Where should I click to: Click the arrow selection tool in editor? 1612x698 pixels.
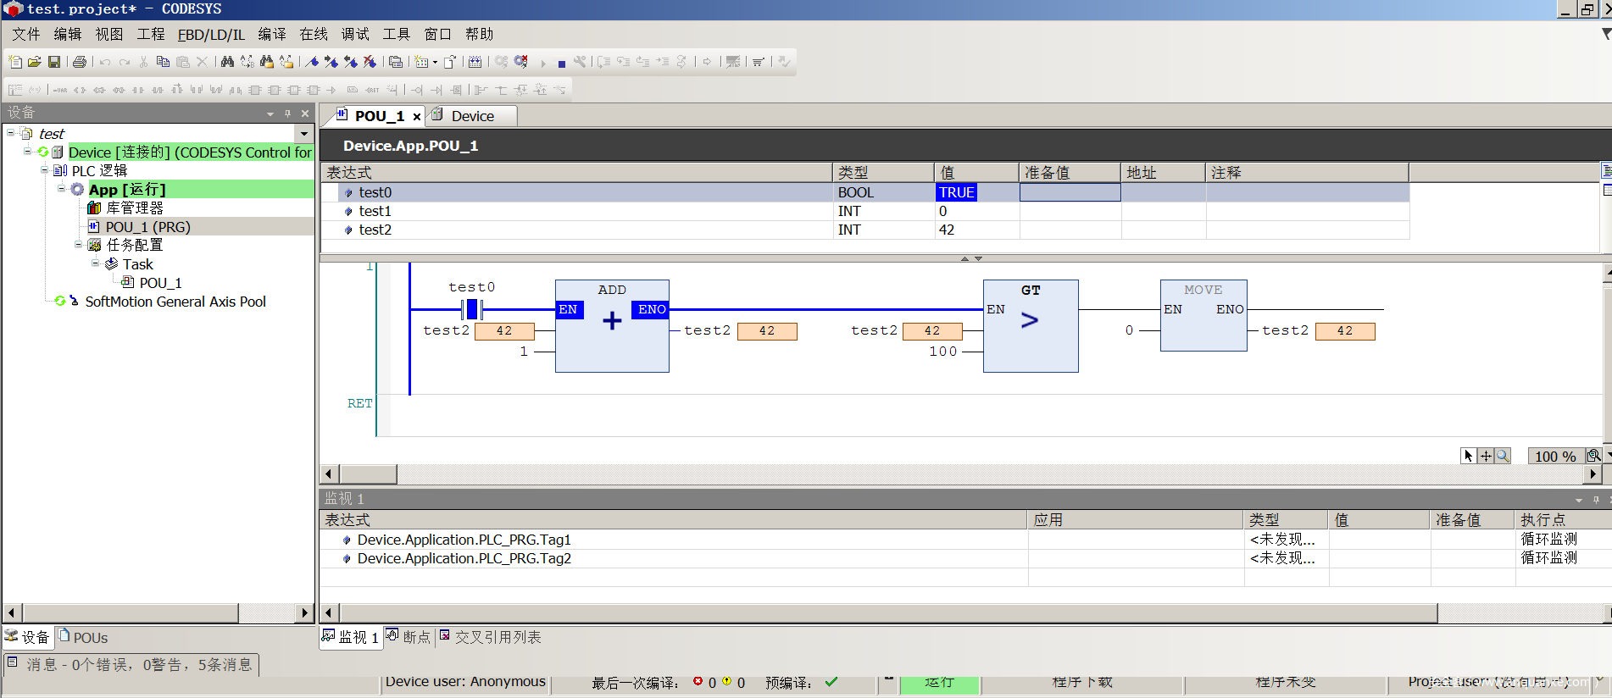pyautogui.click(x=1469, y=456)
